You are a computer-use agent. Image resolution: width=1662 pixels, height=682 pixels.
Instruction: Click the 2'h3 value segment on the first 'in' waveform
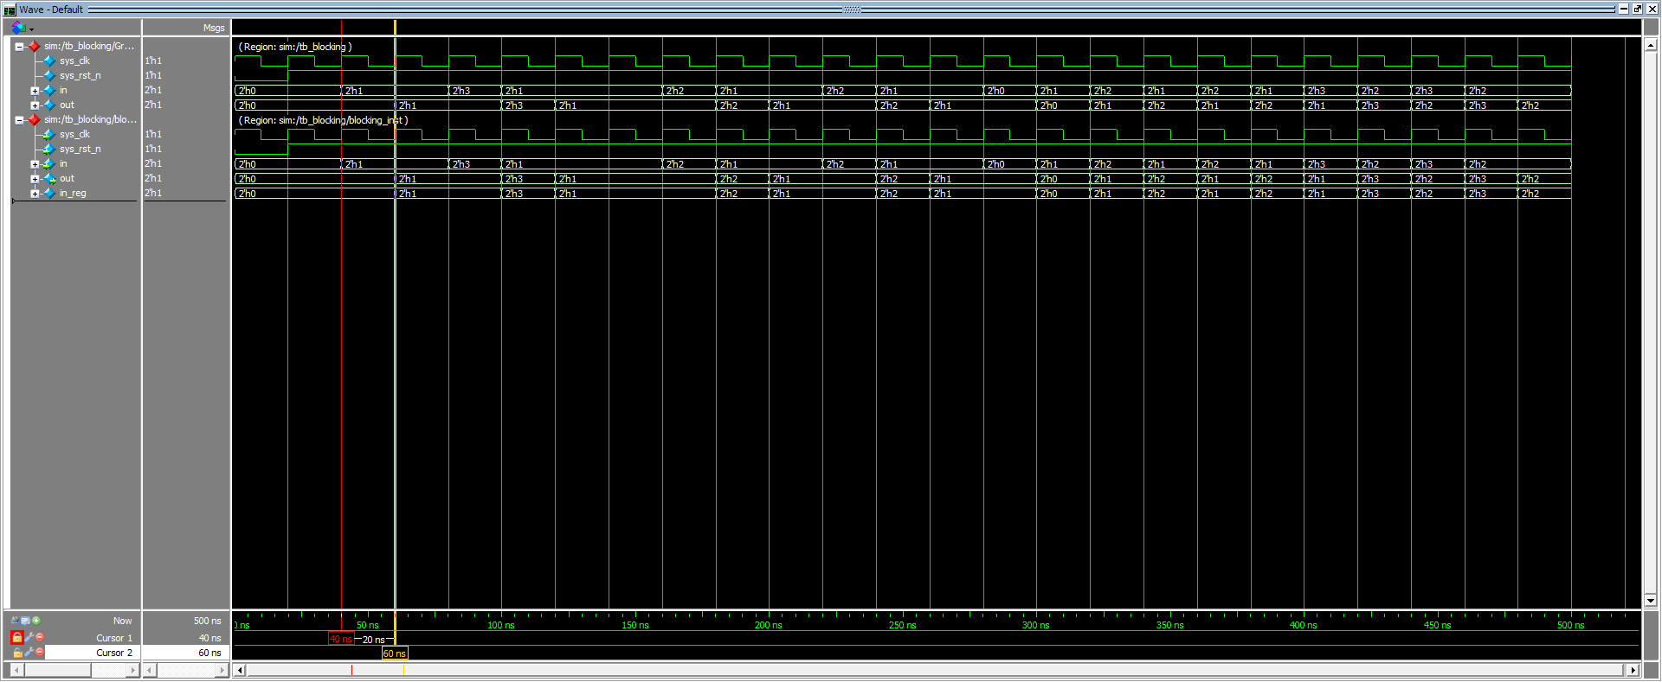pyautogui.click(x=474, y=91)
